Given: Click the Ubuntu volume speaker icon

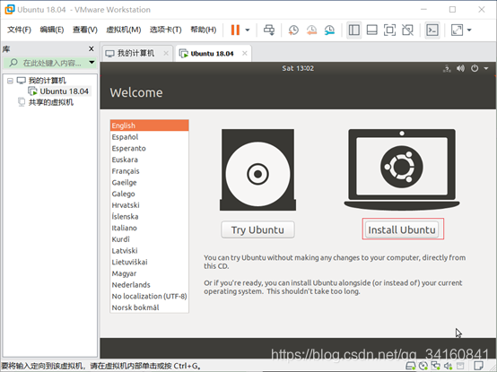Looking at the screenshot, I should (460, 68).
